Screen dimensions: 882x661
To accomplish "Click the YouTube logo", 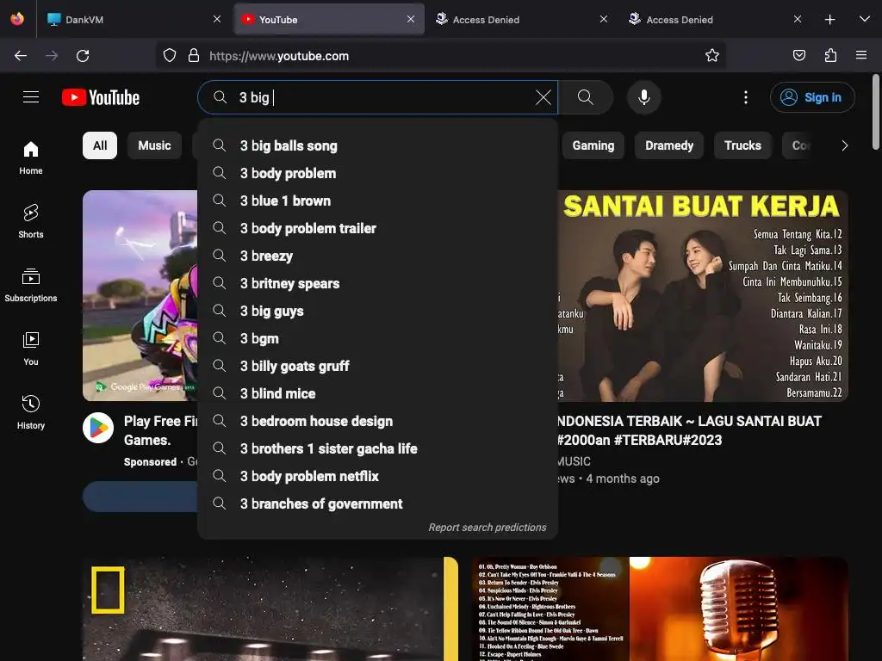I will tap(101, 97).
